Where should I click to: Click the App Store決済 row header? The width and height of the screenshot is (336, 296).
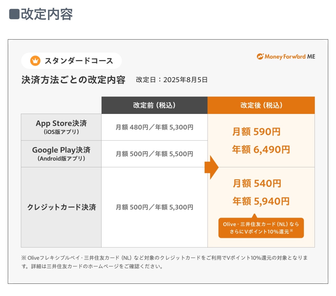tap(61, 127)
